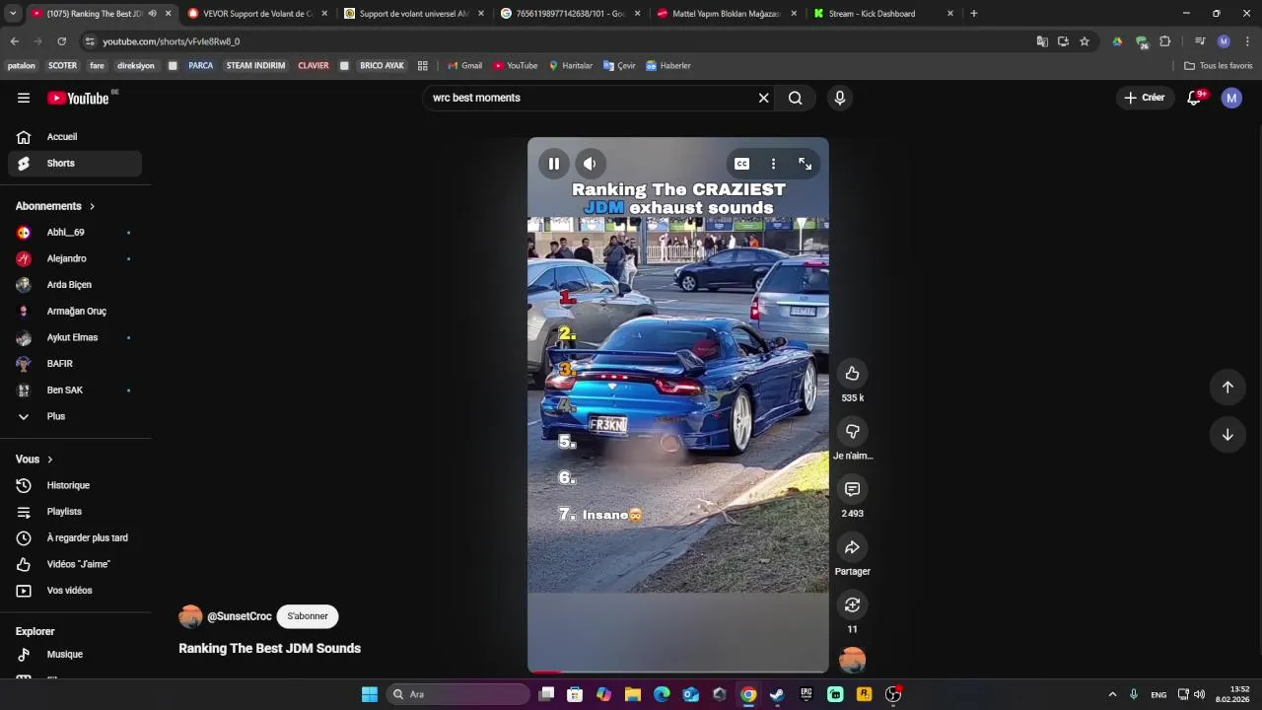Open the Arda Biçen channel

tap(75, 285)
